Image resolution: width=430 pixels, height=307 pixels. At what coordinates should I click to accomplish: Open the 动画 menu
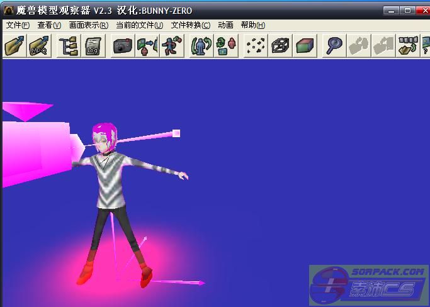coord(225,25)
